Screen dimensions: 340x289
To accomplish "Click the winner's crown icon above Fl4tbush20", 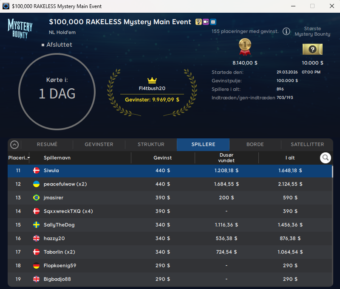I will coord(152,80).
